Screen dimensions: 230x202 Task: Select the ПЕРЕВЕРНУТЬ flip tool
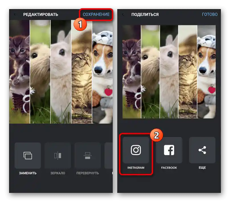pos(88,156)
